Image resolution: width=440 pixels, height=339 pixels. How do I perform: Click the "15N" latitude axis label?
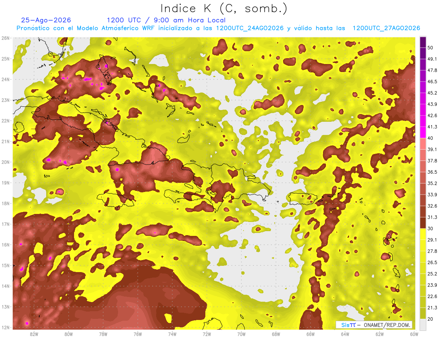[5, 265]
